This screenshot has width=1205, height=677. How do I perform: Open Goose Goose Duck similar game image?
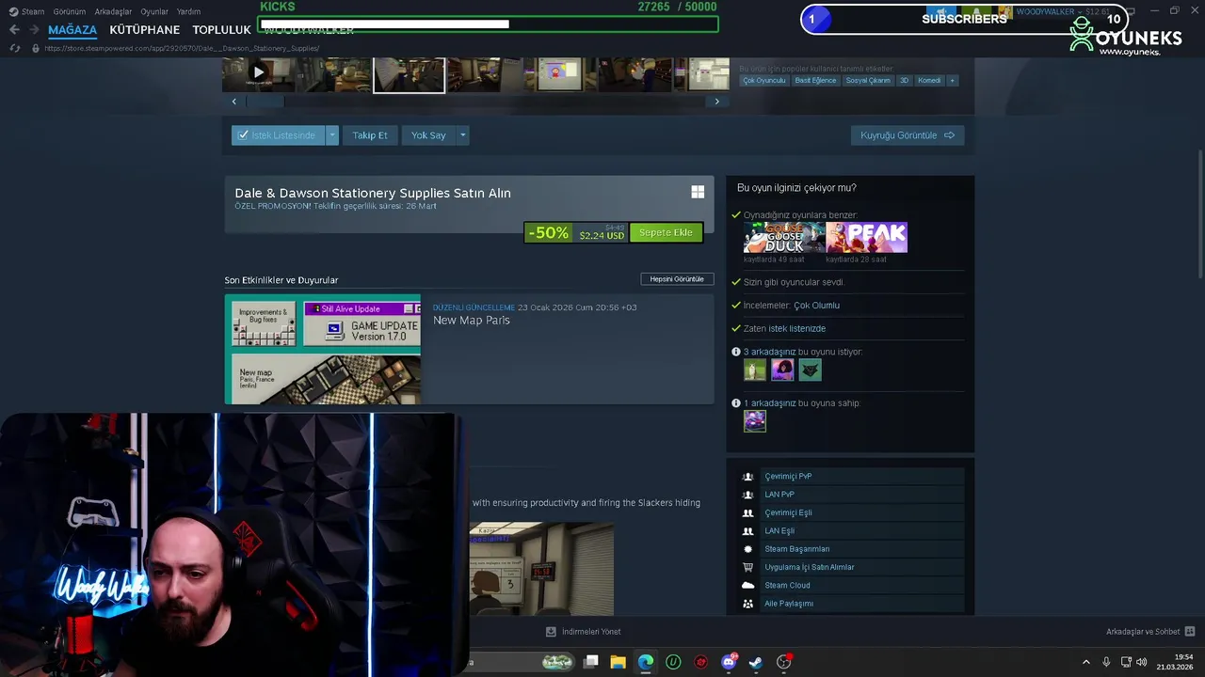(784, 238)
